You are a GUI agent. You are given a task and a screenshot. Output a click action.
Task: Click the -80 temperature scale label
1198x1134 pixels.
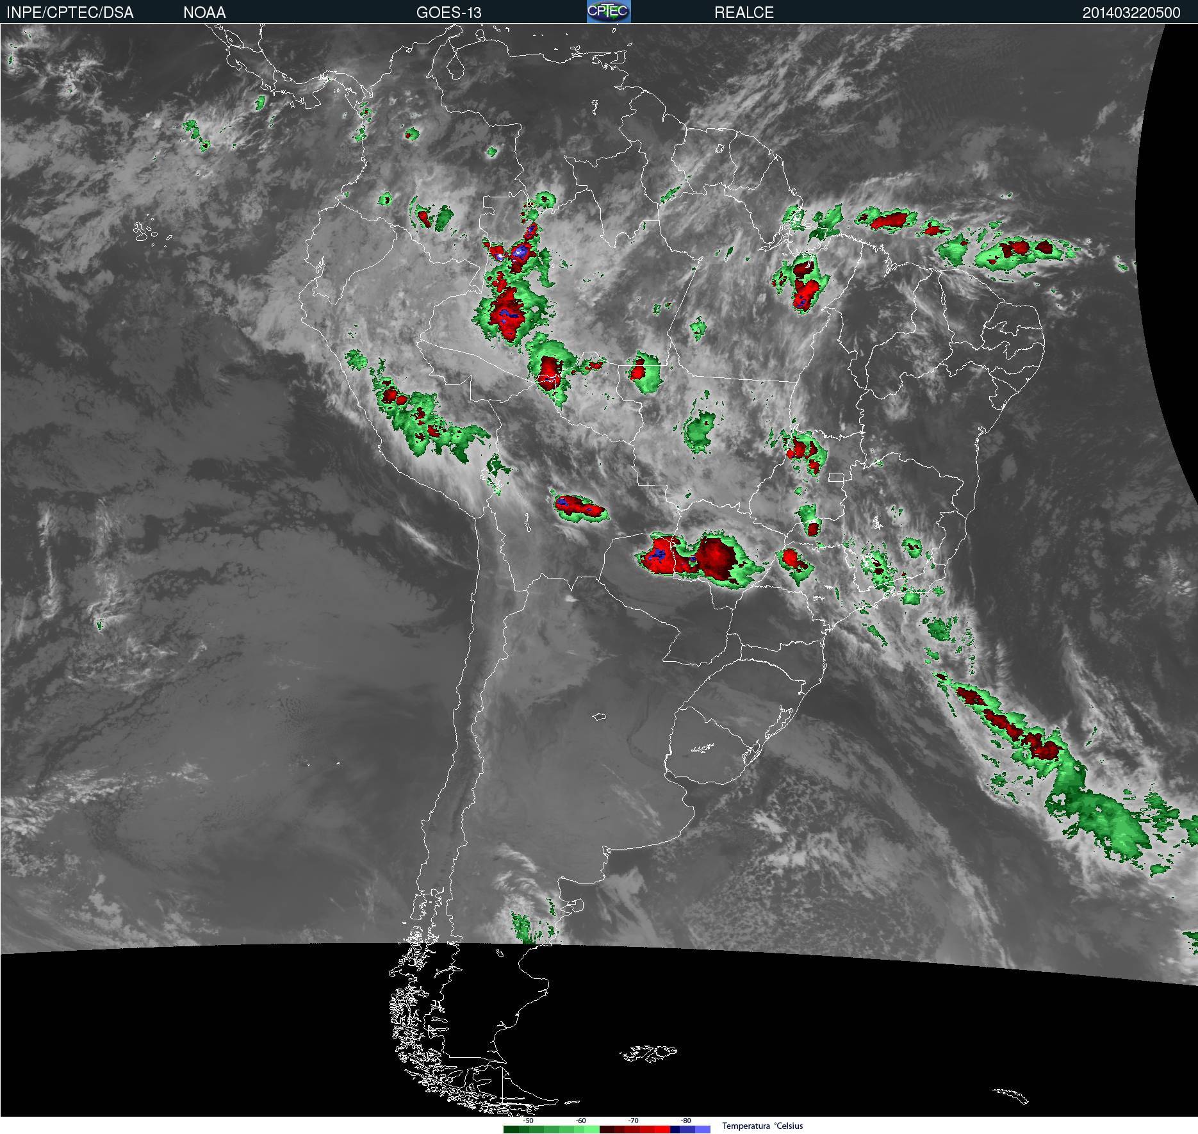685,1121
